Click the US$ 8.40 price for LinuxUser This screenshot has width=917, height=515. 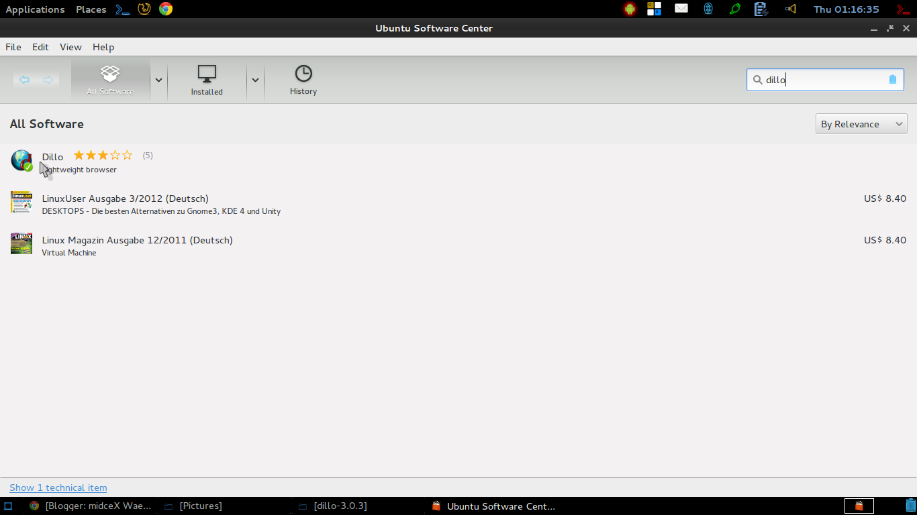885,198
